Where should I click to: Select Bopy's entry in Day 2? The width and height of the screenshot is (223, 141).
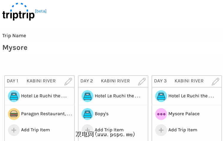pyautogui.click(x=102, y=114)
